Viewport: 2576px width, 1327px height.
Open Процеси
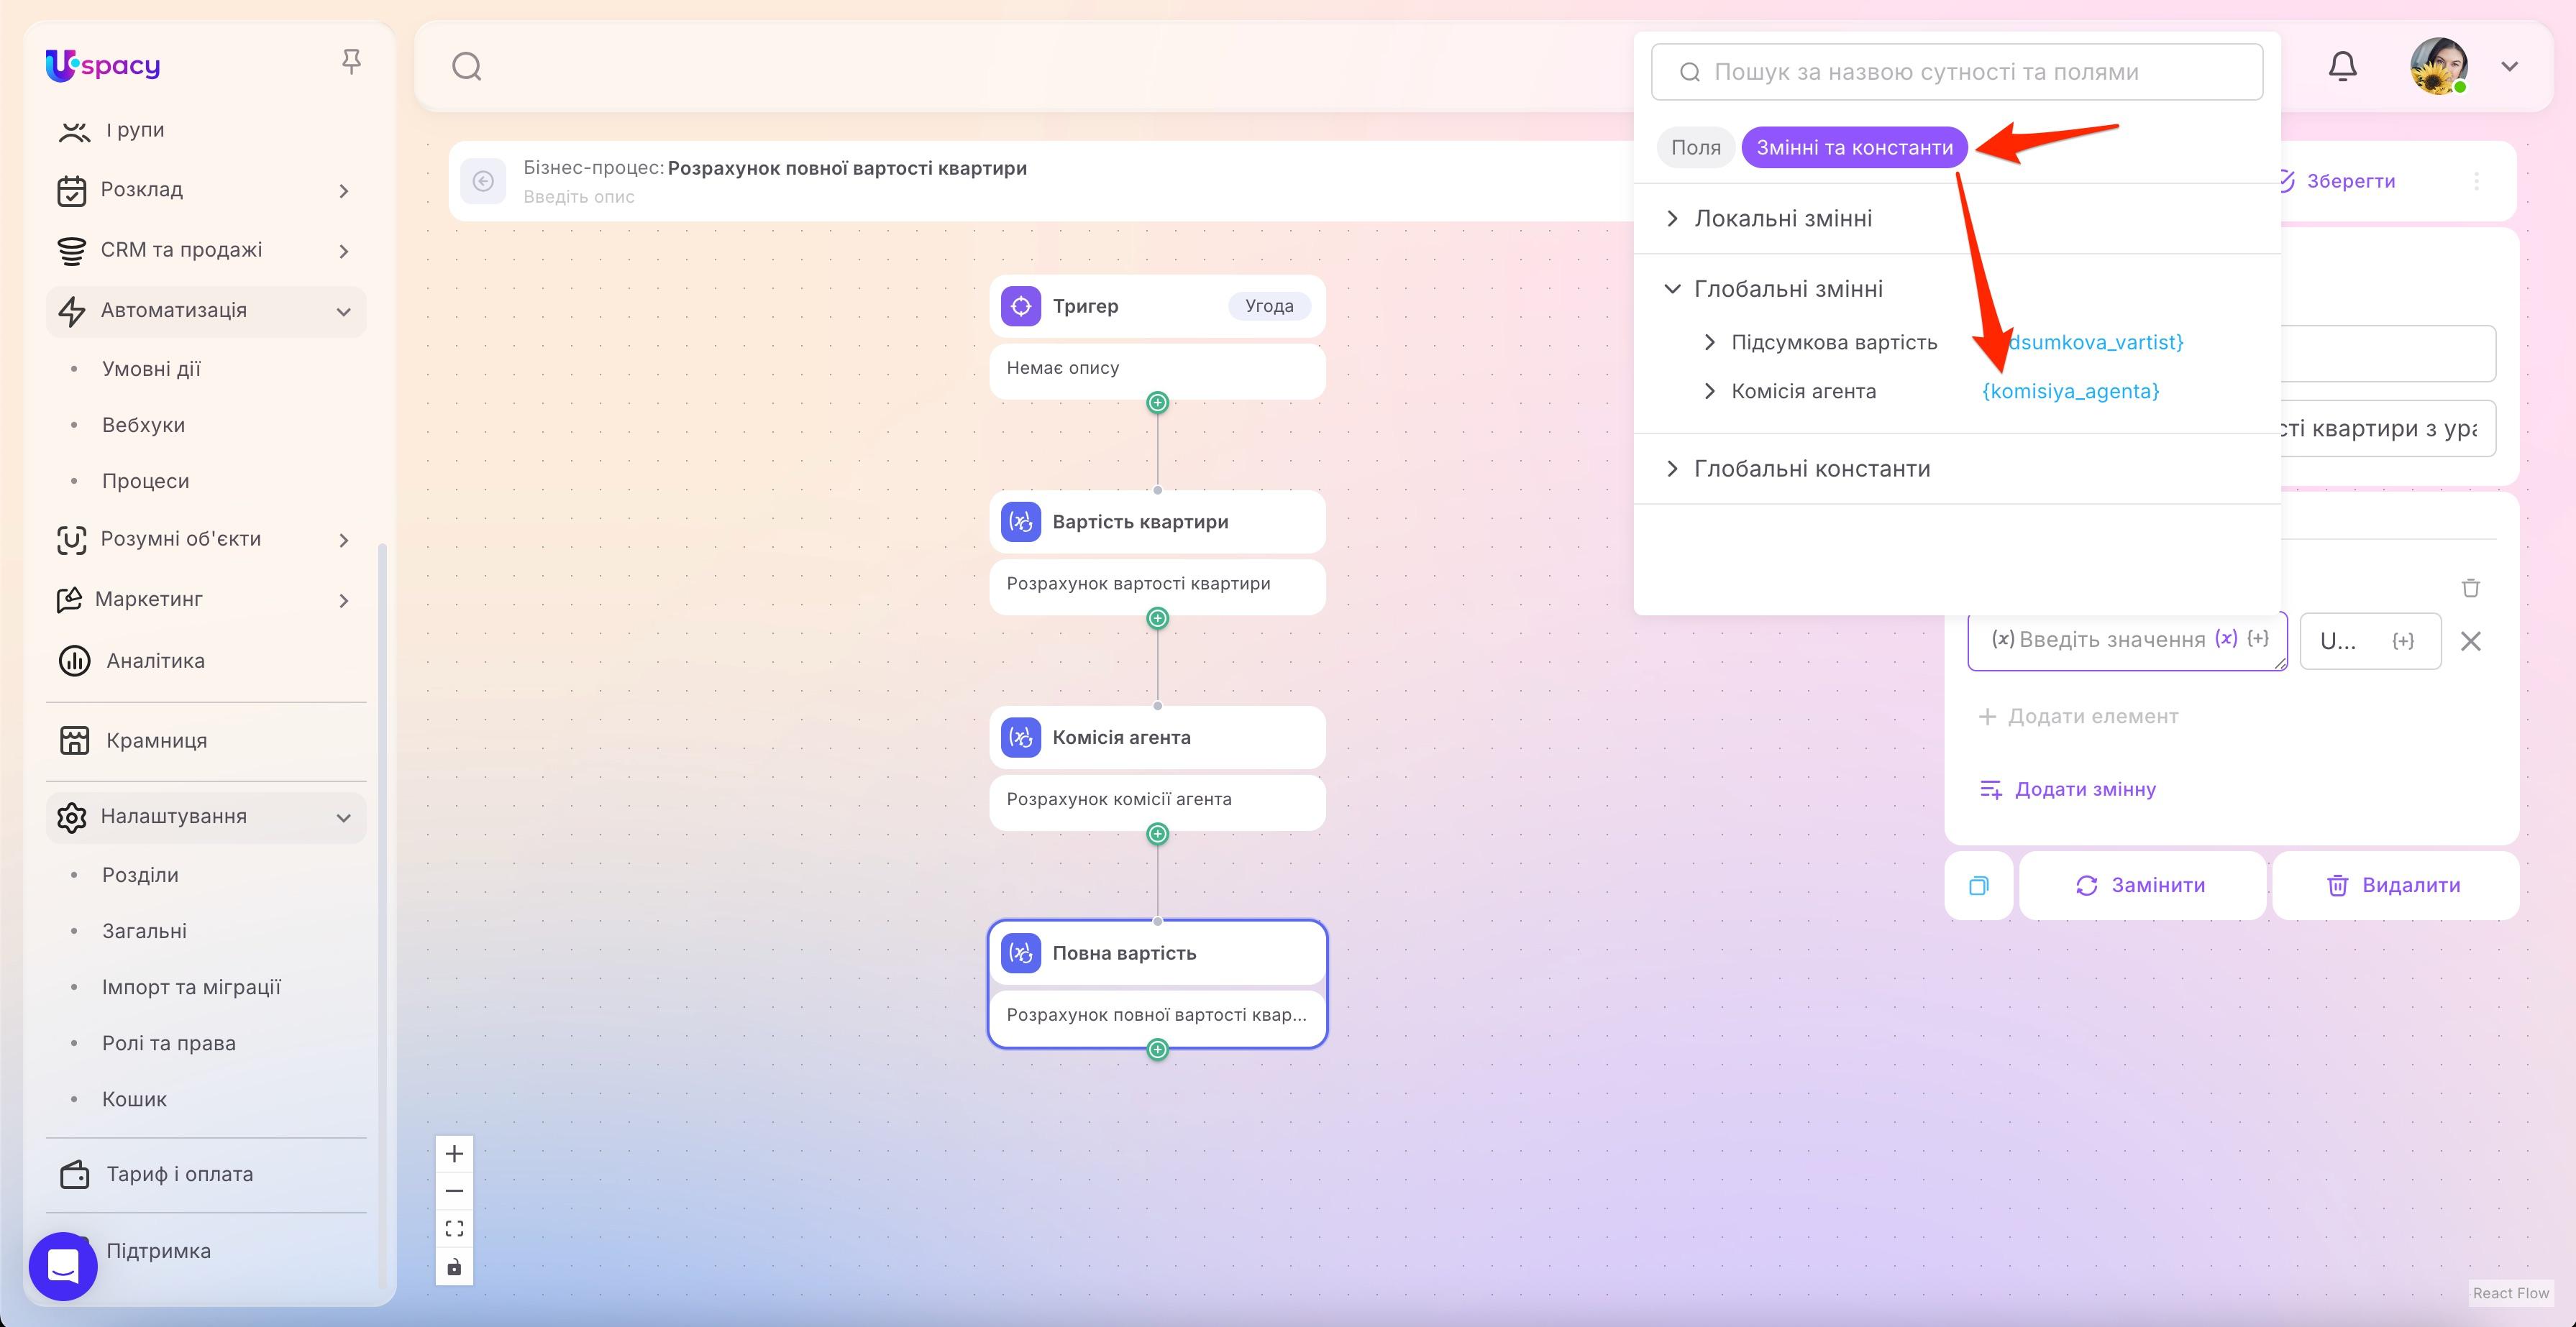pyautogui.click(x=145, y=481)
